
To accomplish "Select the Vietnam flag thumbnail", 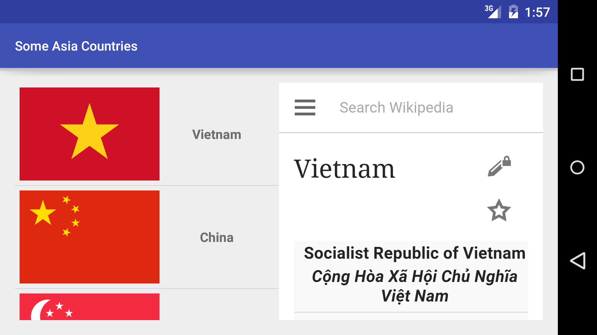I will coord(90,134).
